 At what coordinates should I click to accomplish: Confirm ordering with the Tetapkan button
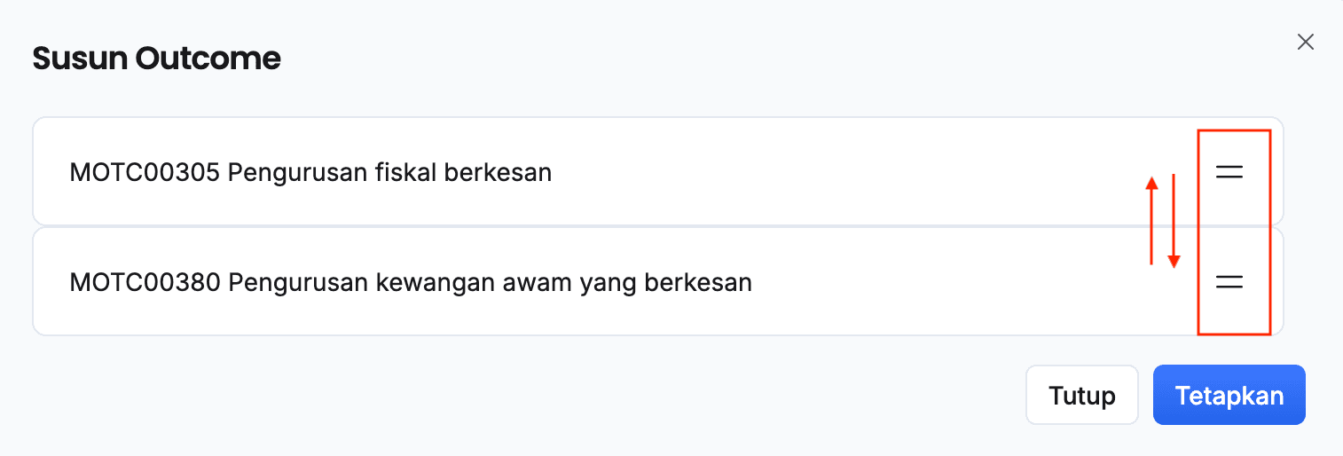tap(1229, 395)
